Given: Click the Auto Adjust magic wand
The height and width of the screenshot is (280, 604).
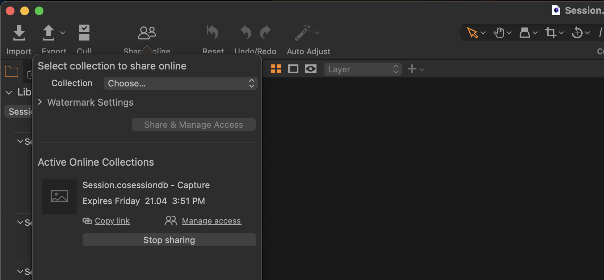Looking at the screenshot, I should (303, 33).
